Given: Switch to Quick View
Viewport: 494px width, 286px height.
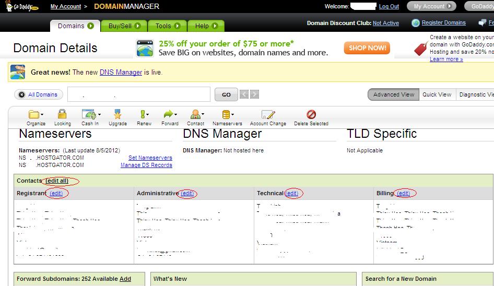Looking at the screenshot, I should click(x=437, y=94).
